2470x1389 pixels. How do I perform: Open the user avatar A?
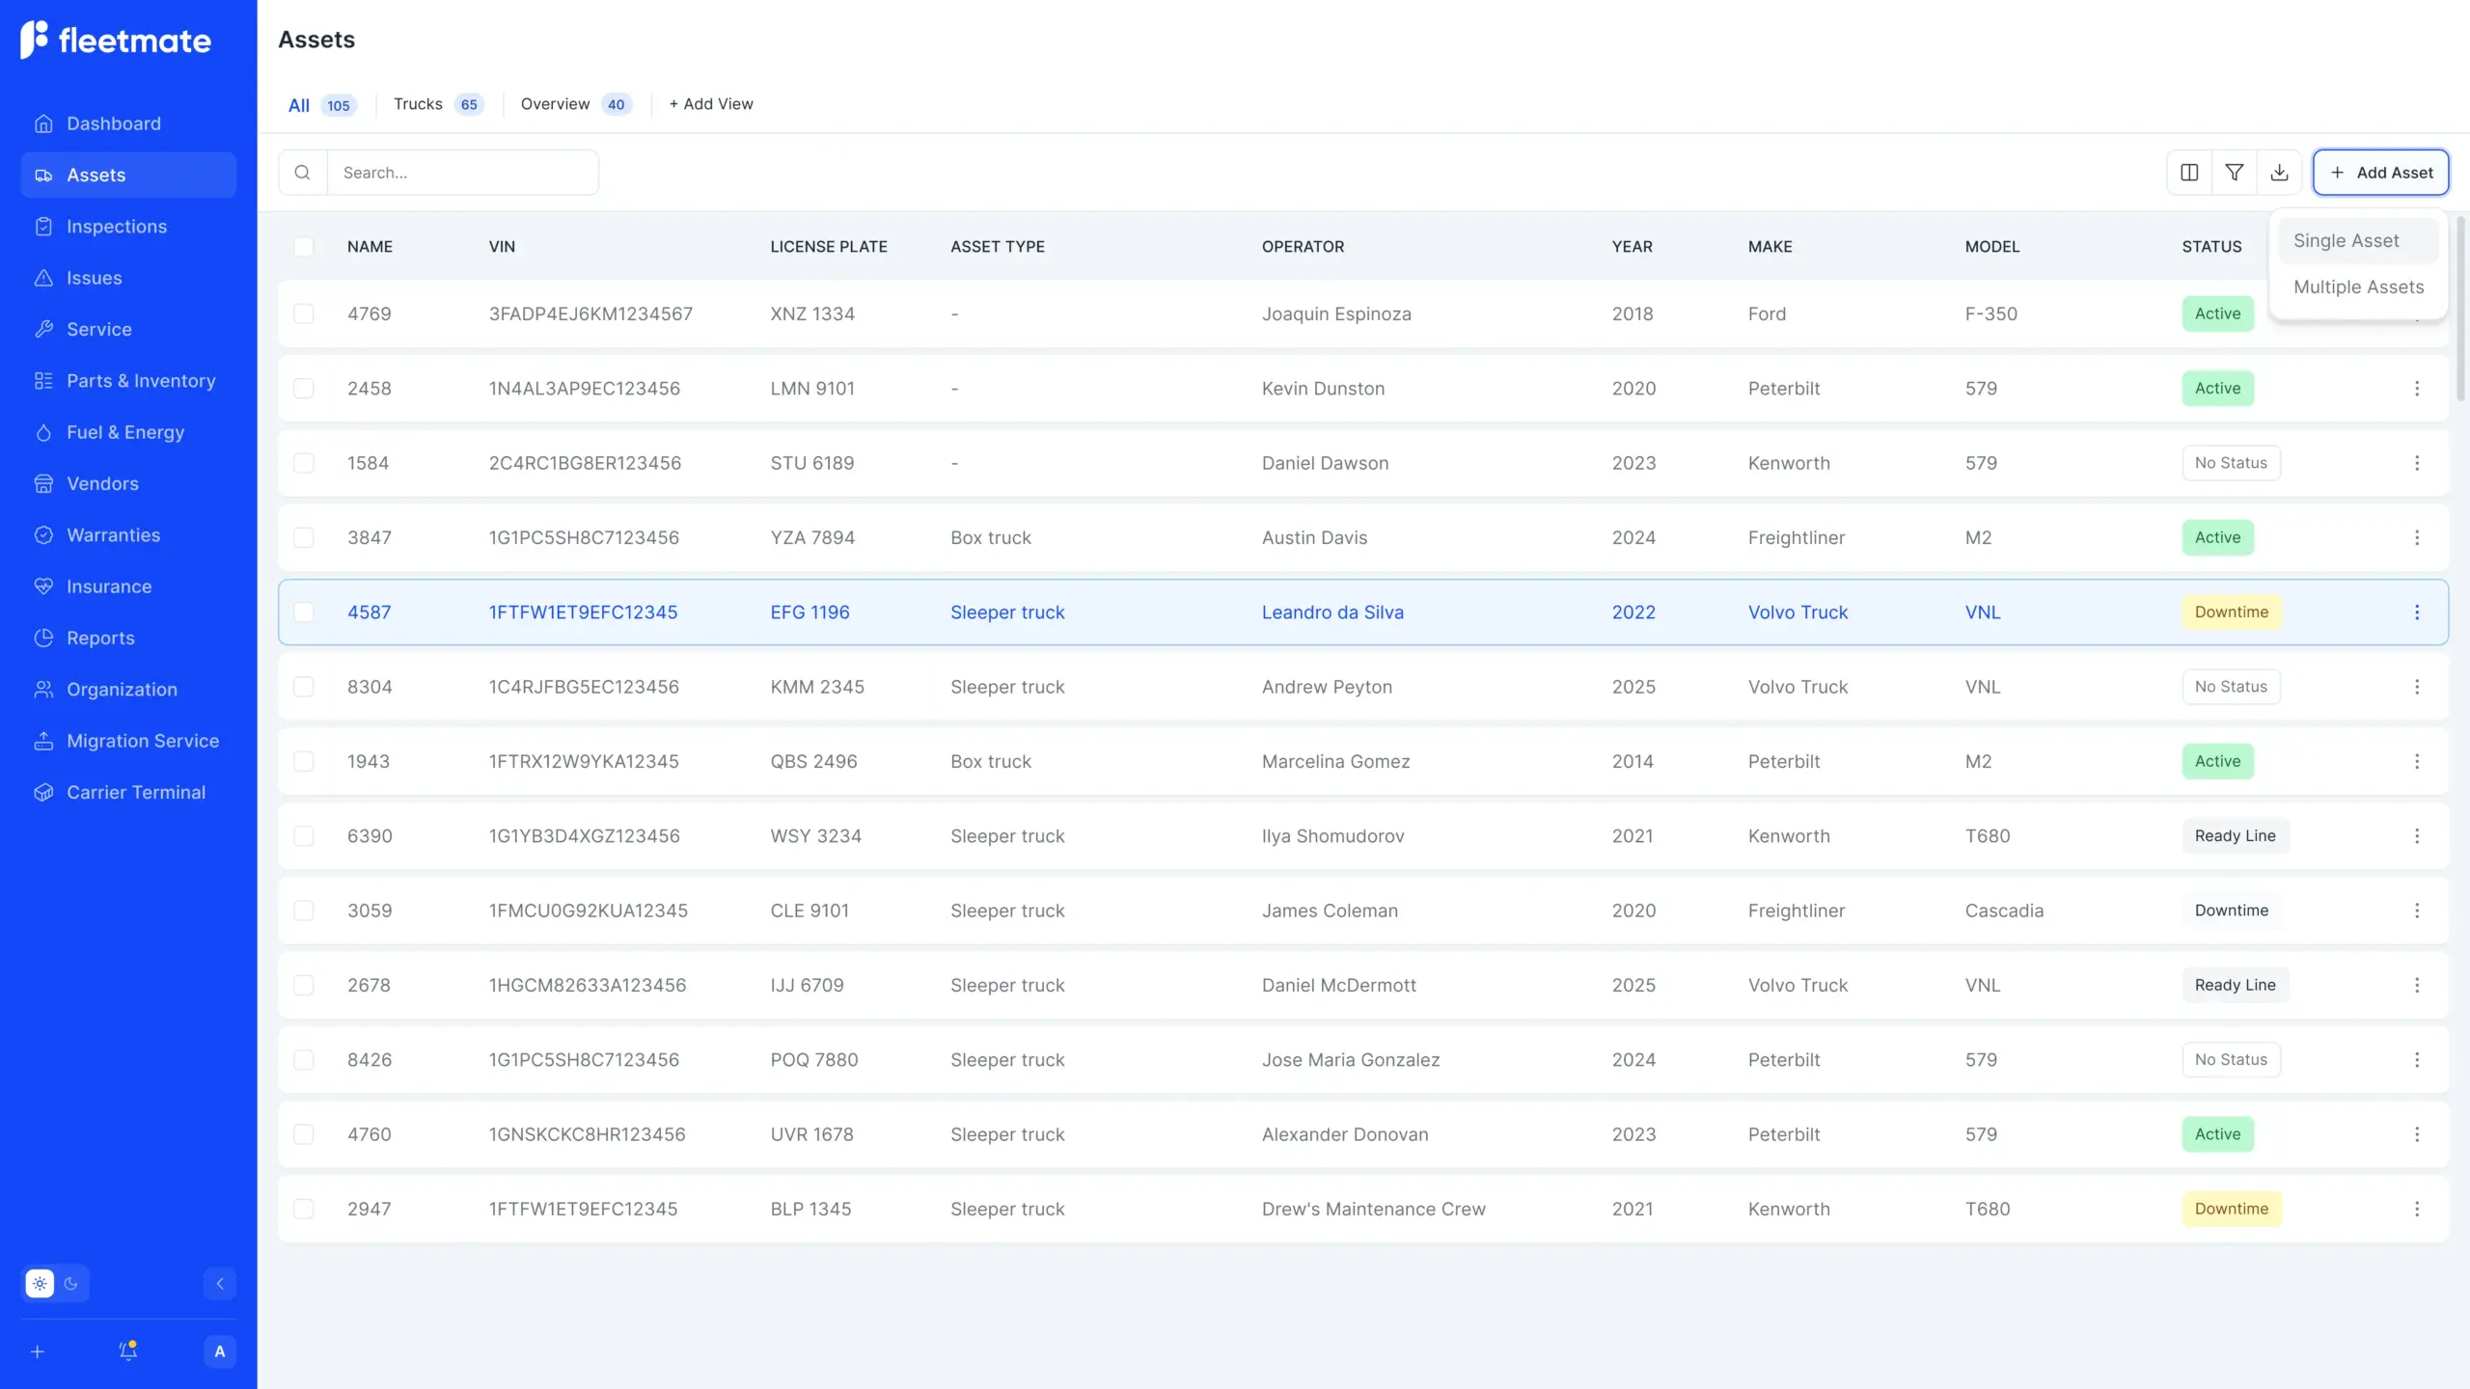coord(220,1351)
